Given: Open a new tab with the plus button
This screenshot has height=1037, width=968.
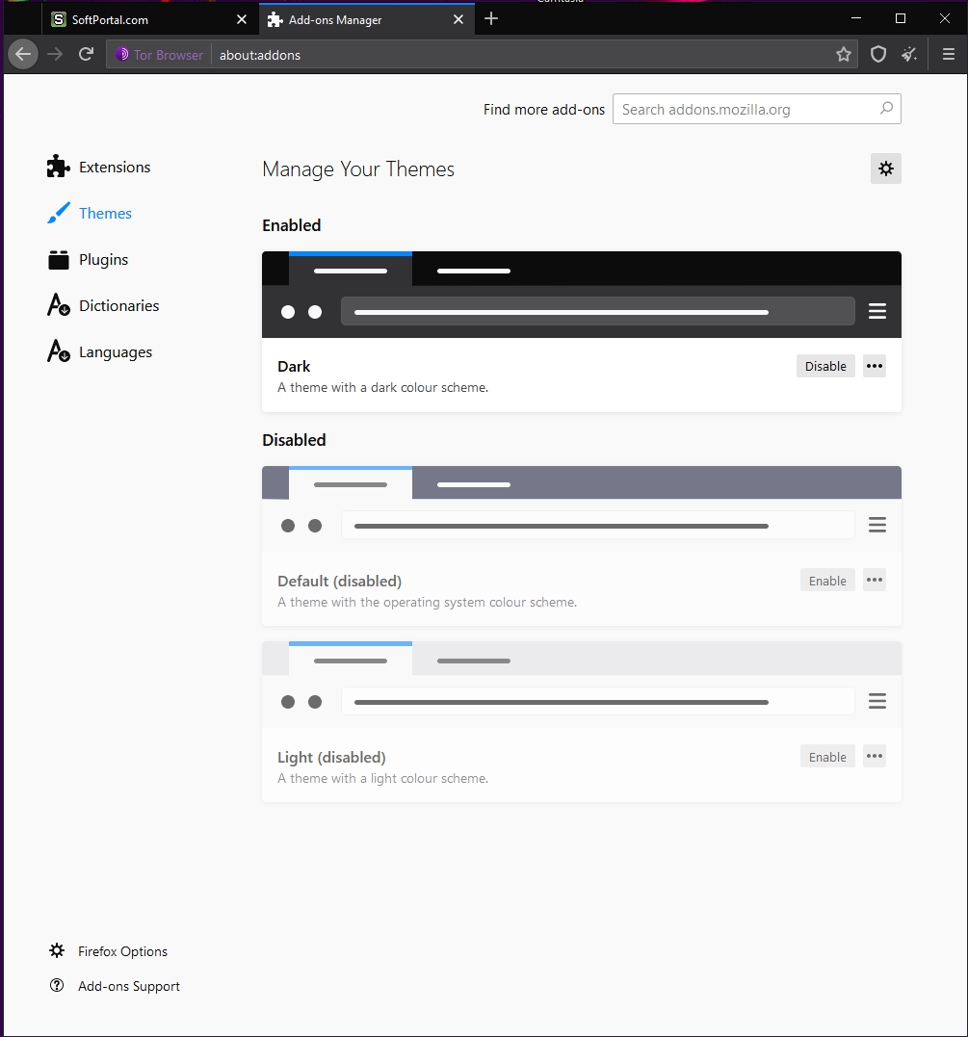Looking at the screenshot, I should coord(491,19).
